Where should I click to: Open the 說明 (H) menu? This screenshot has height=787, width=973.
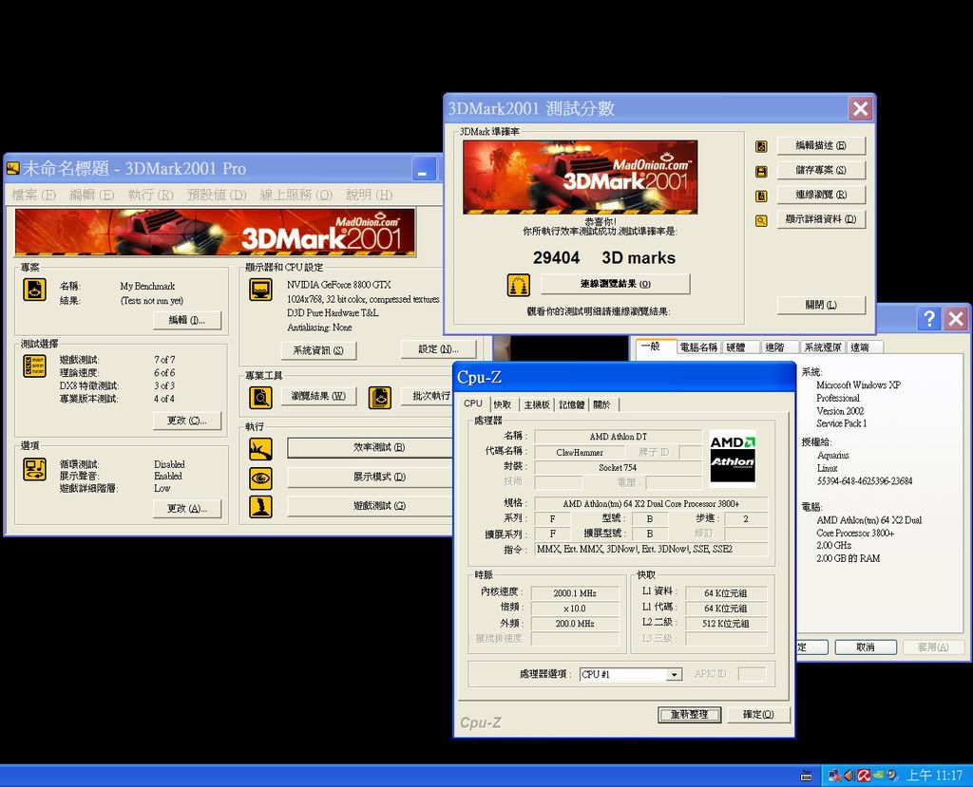coord(370,195)
